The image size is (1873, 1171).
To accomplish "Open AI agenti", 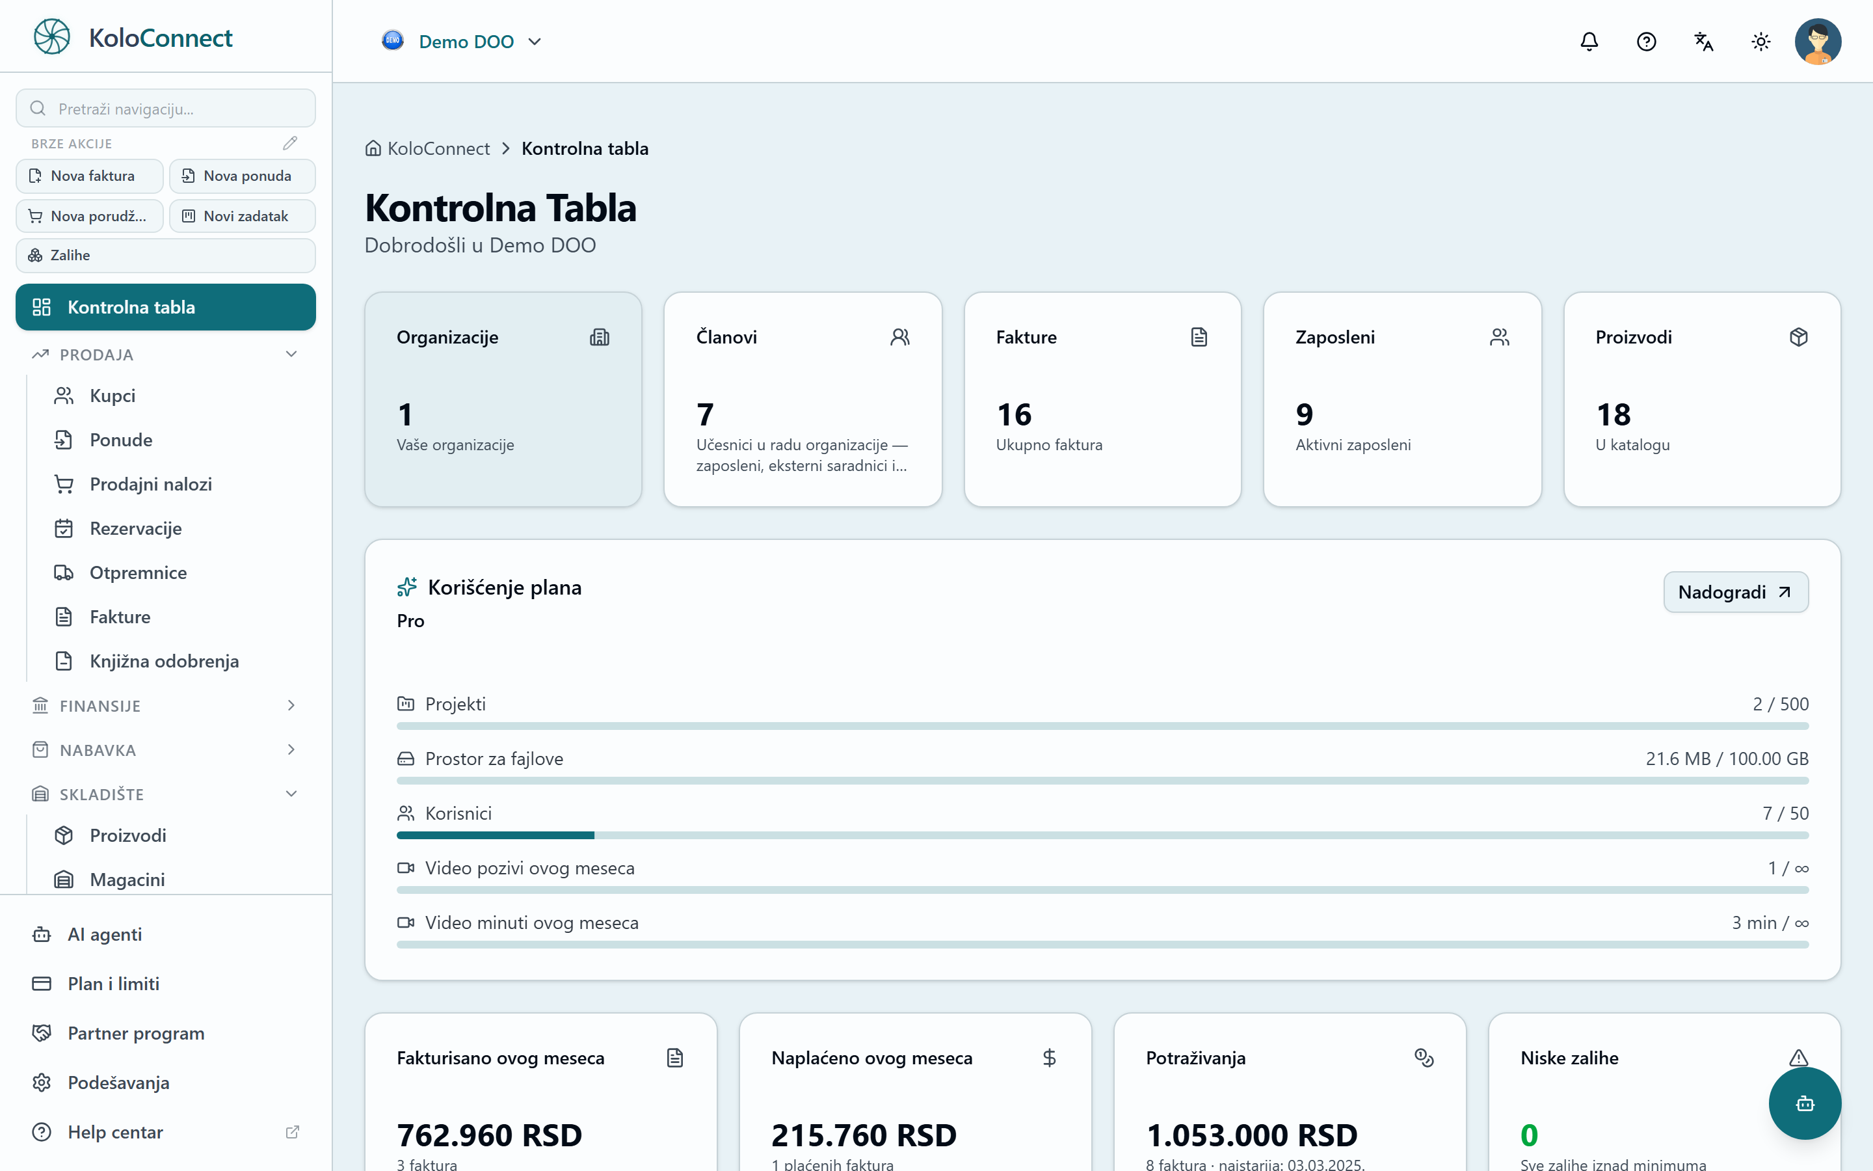I will tap(166, 934).
